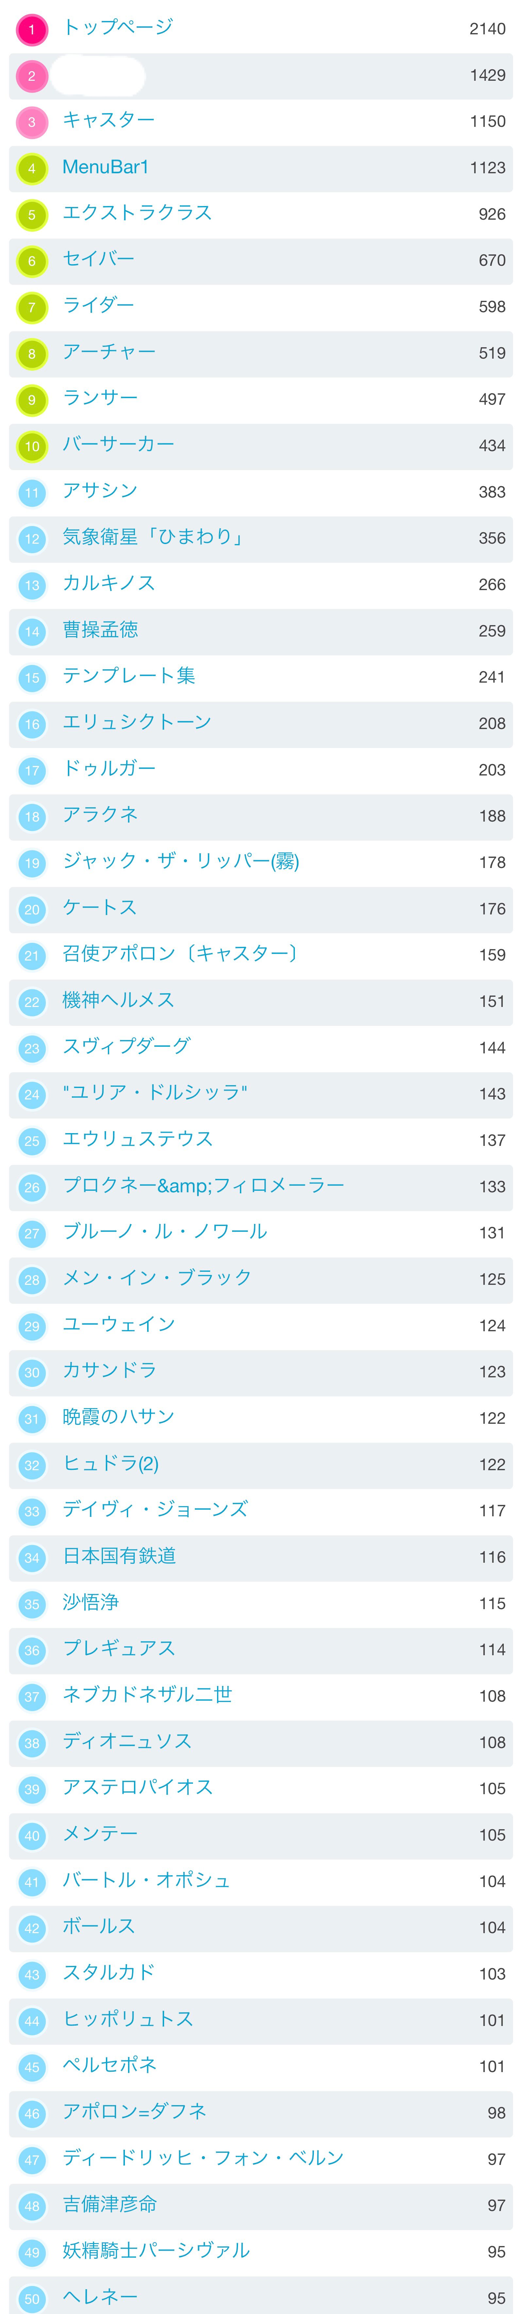Open the ネブカドネザル二世 page
Image resolution: width=527 pixels, height=2314 pixels.
[x=147, y=1696]
